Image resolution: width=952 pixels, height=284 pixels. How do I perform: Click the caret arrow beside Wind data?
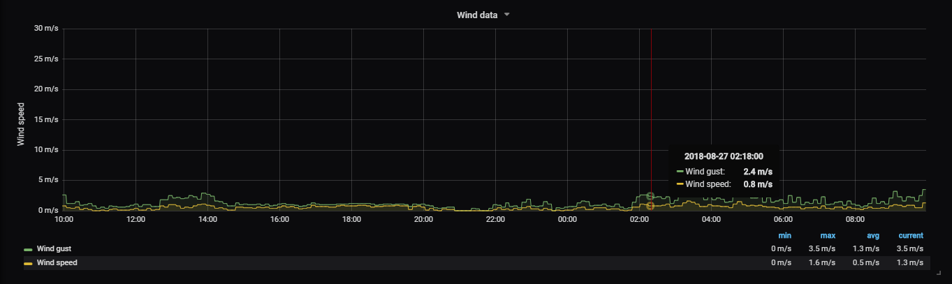pos(507,15)
